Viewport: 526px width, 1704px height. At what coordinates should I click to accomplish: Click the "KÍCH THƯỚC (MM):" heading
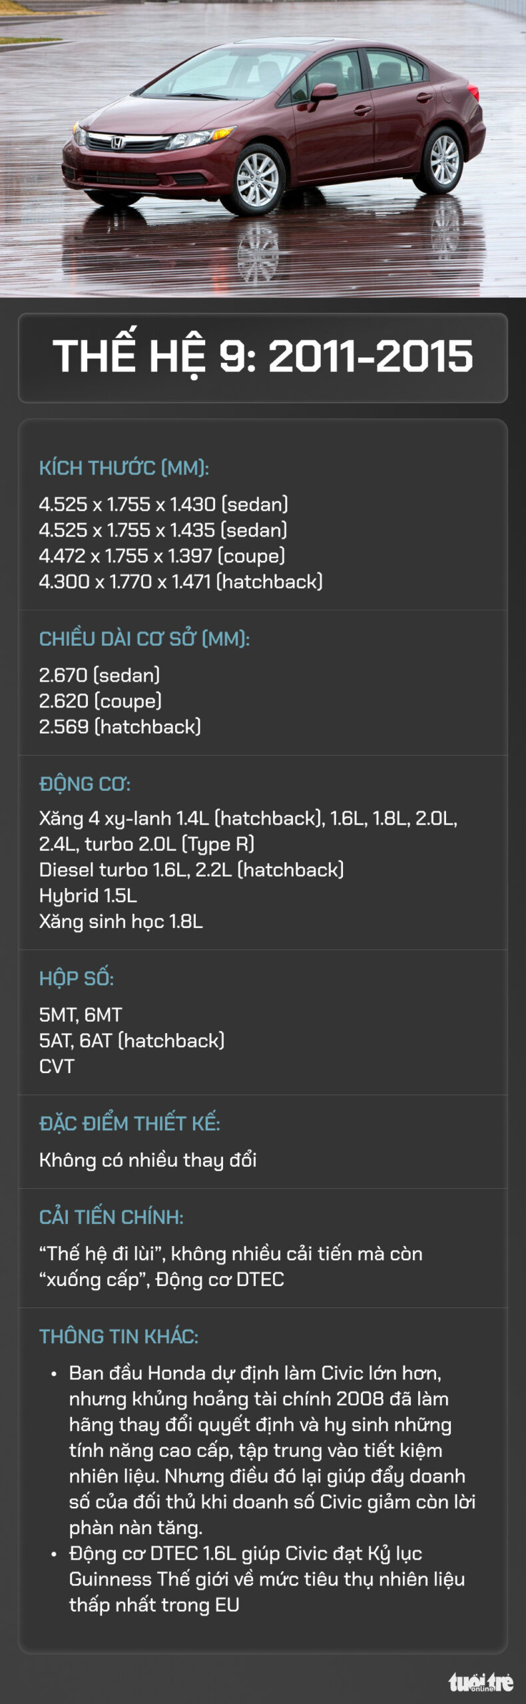click(124, 468)
